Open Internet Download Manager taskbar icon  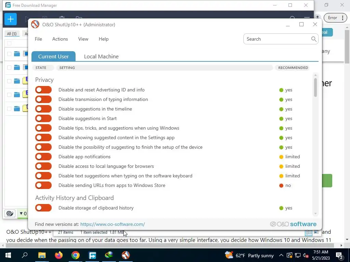[x=109, y=255]
